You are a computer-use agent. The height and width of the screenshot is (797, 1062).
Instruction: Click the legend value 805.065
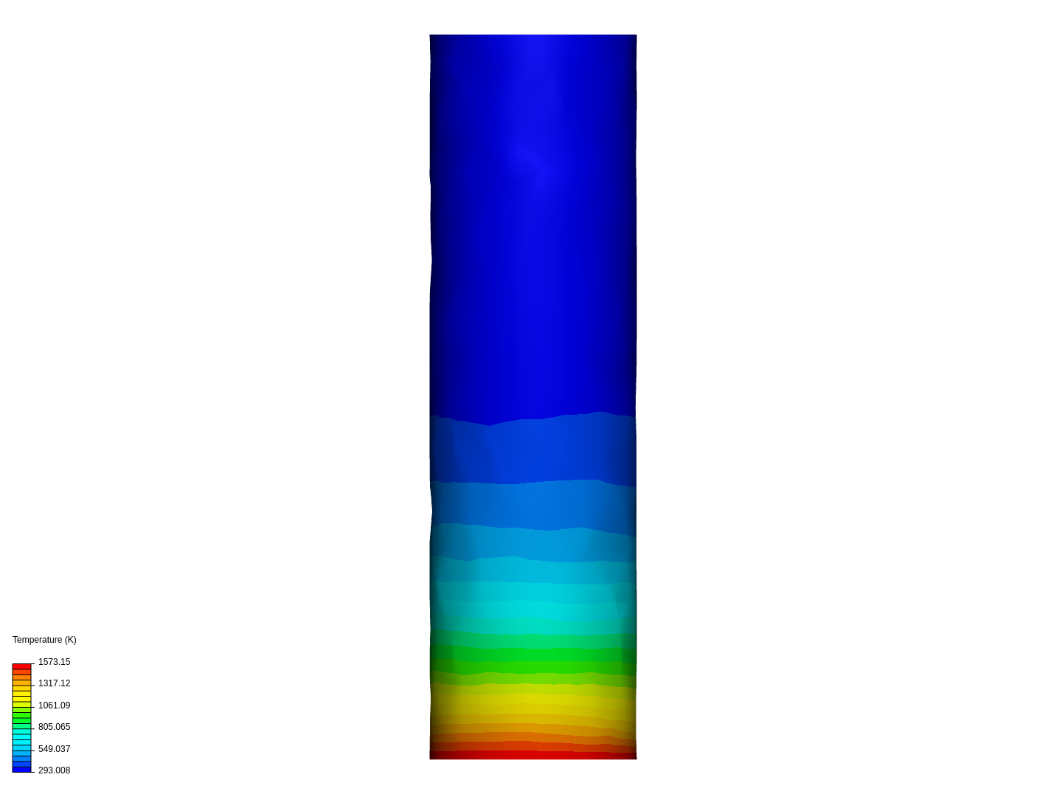[x=54, y=727]
